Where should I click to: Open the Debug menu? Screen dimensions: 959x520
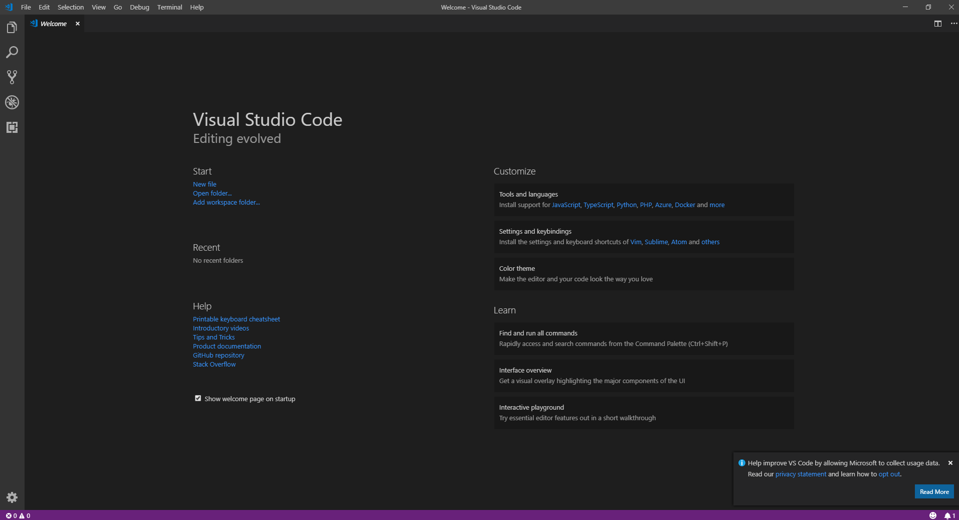coord(139,7)
